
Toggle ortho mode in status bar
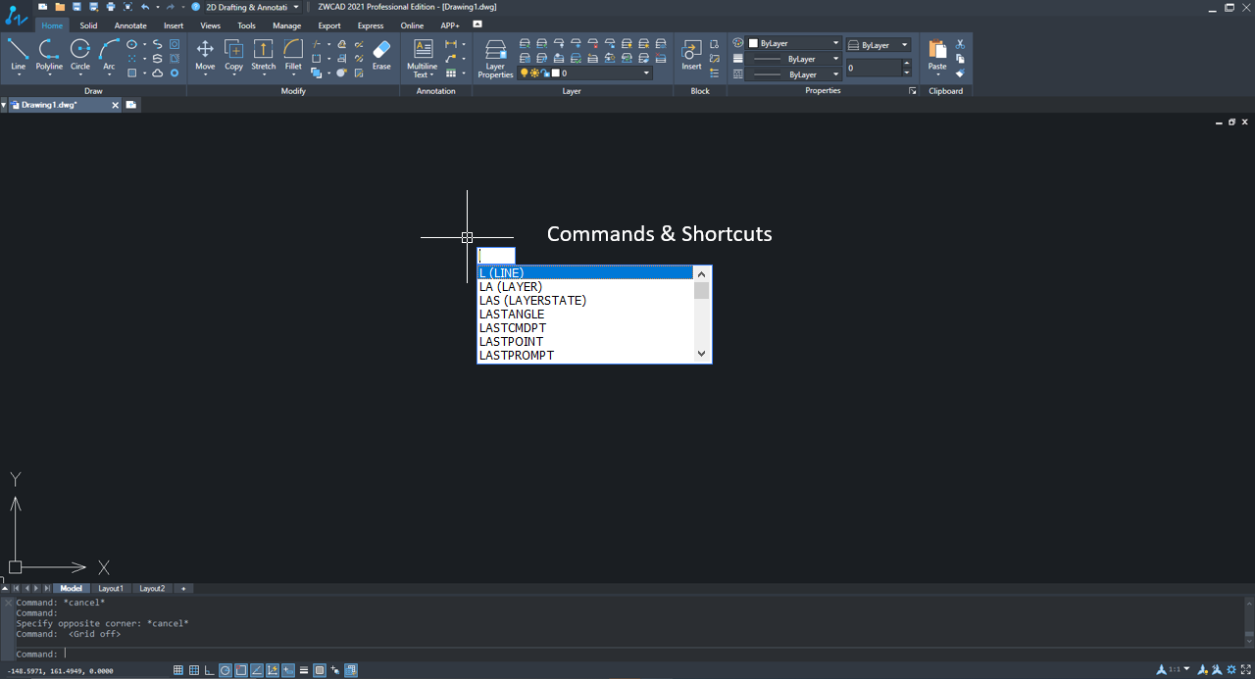pyautogui.click(x=210, y=670)
